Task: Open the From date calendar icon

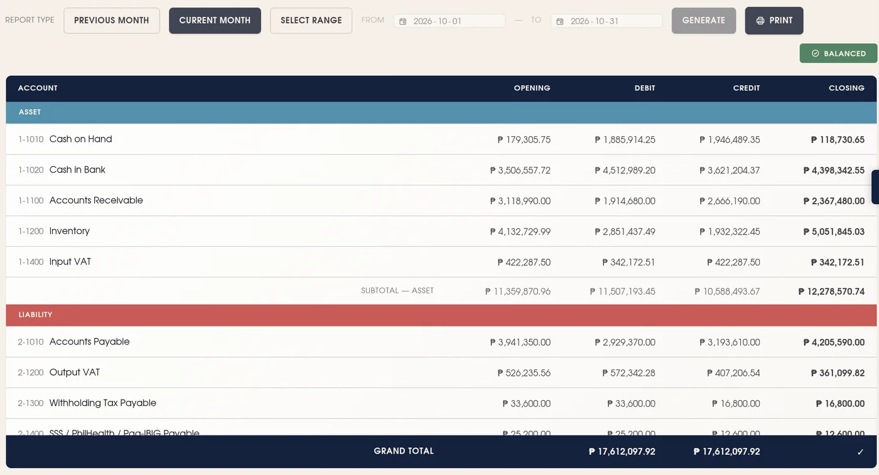Action: pyautogui.click(x=403, y=21)
